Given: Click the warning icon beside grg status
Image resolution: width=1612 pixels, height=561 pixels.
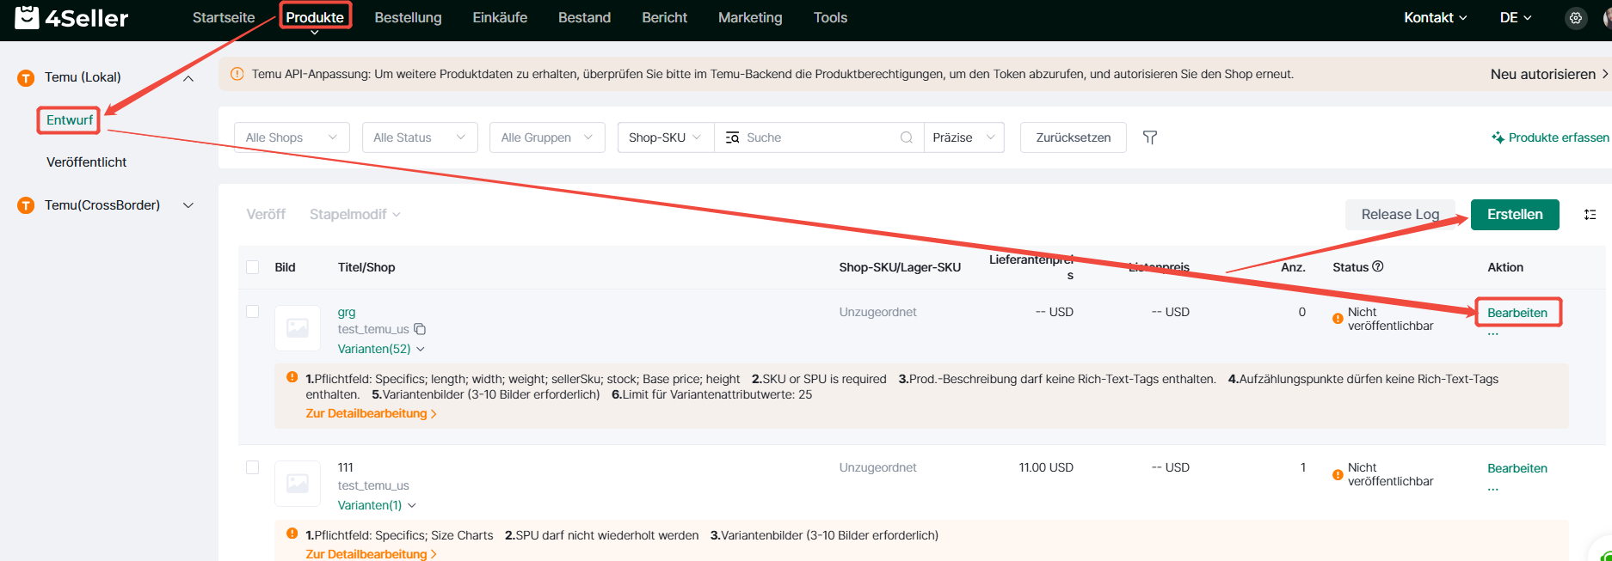Looking at the screenshot, I should (1338, 319).
